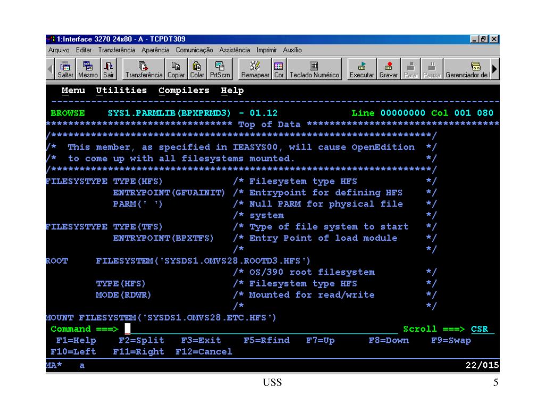
Task: Close the 3270 Interface window
Action: coord(494,39)
